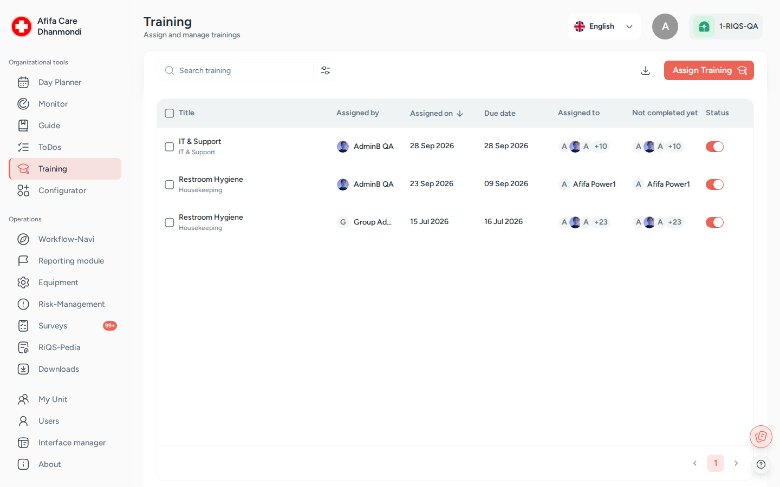Screen dimensions: 780x487
Task: Check the IT & Support row checkbox
Action: click(170, 147)
